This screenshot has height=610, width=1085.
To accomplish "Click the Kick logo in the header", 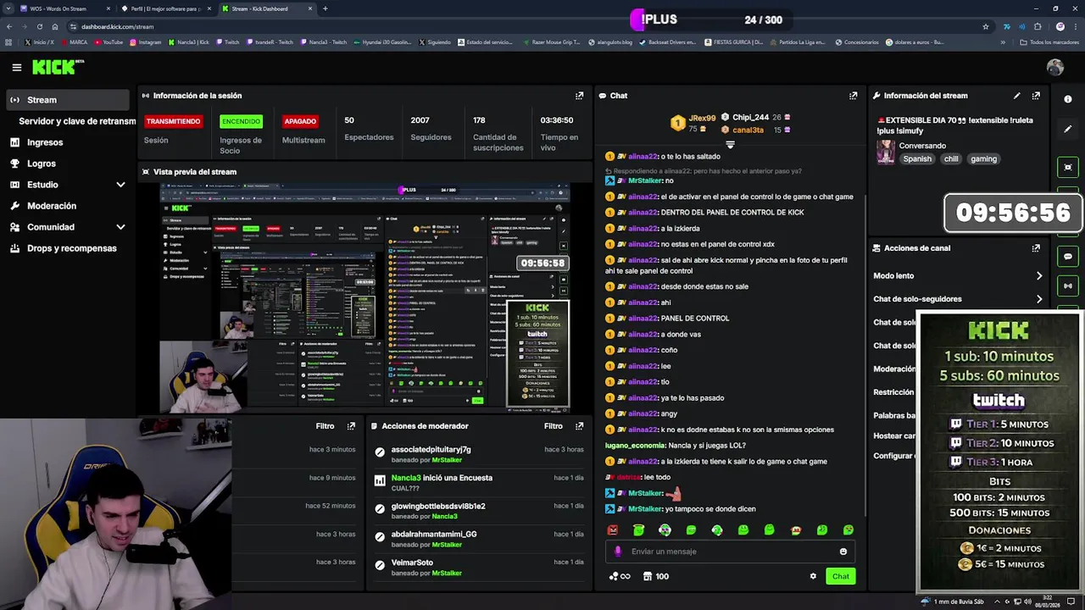I will tap(58, 67).
